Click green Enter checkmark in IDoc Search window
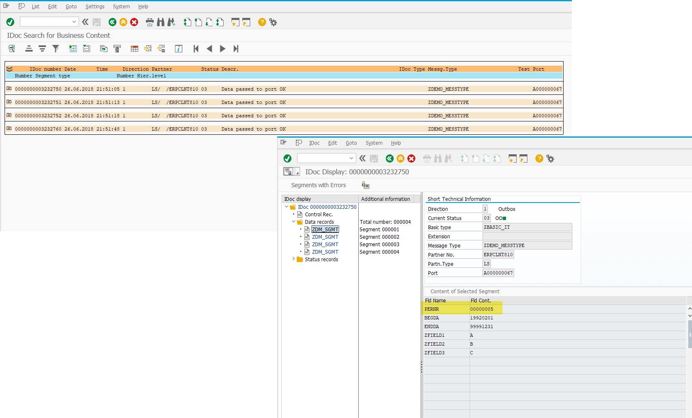This screenshot has height=418, width=692. 10,22
